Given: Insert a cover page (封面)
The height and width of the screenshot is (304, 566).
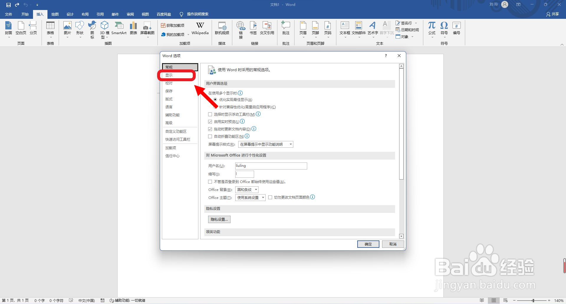Looking at the screenshot, I should tap(9, 29).
